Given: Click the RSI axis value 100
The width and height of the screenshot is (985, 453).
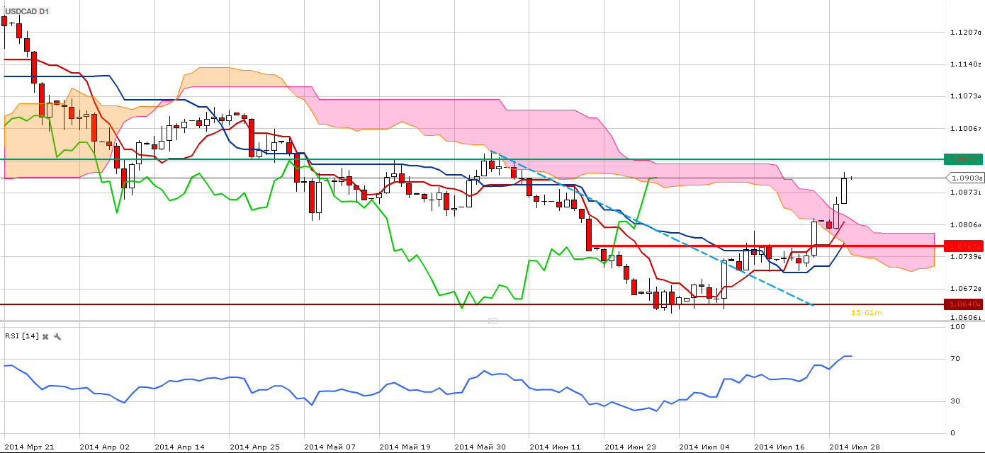Looking at the screenshot, I should coord(957,327).
